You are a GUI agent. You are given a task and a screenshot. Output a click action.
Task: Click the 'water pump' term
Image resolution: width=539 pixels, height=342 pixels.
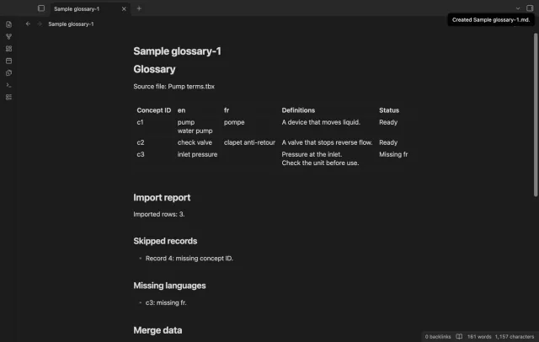click(x=195, y=131)
